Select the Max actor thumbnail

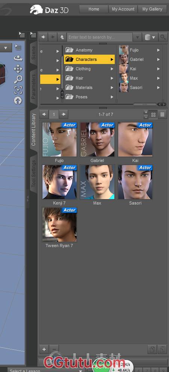[x=97, y=182]
